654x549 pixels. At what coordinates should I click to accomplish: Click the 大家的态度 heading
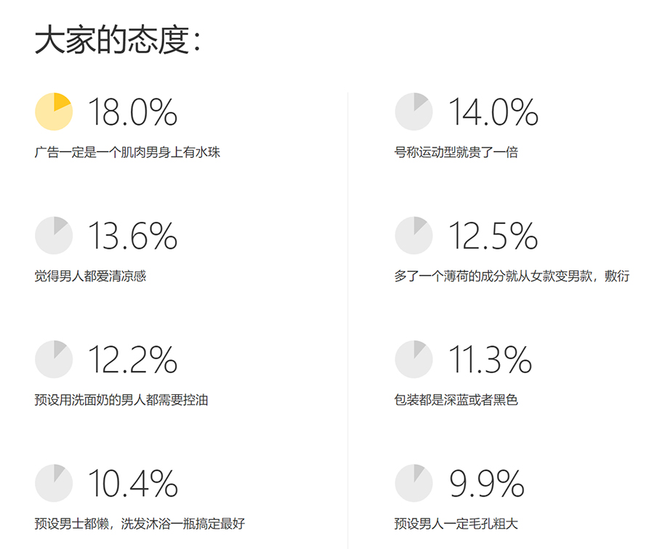[x=117, y=40]
